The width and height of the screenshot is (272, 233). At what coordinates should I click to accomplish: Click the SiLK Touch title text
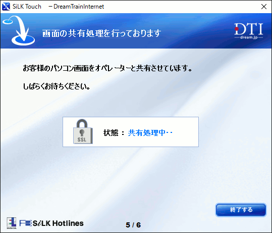pyautogui.click(x=27, y=7)
